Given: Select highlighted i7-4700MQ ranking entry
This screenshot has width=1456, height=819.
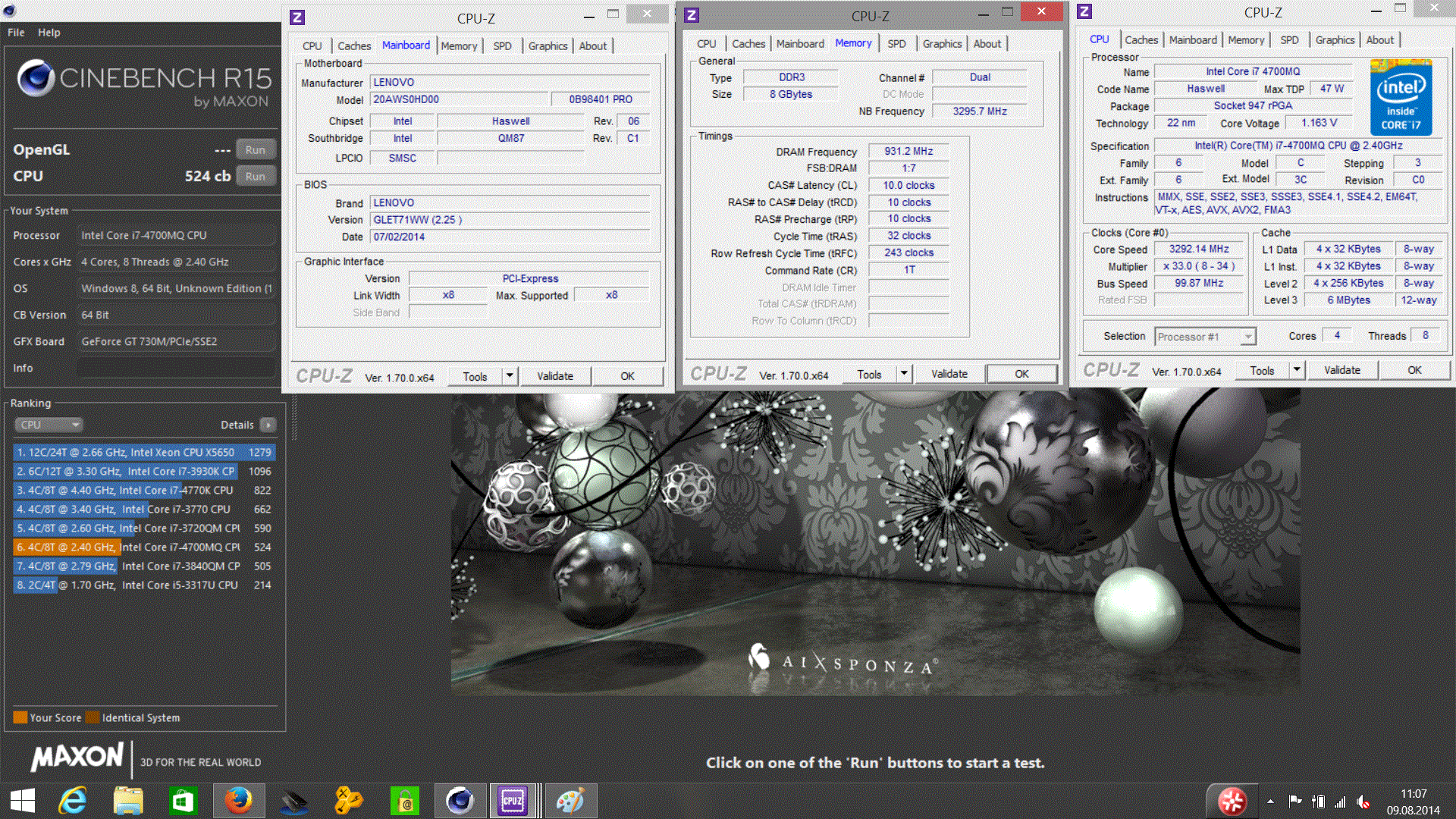Looking at the screenshot, I should click(143, 547).
